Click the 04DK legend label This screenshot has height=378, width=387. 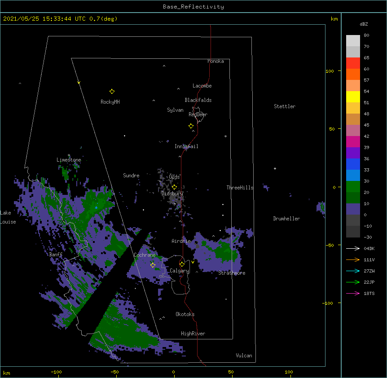point(369,248)
